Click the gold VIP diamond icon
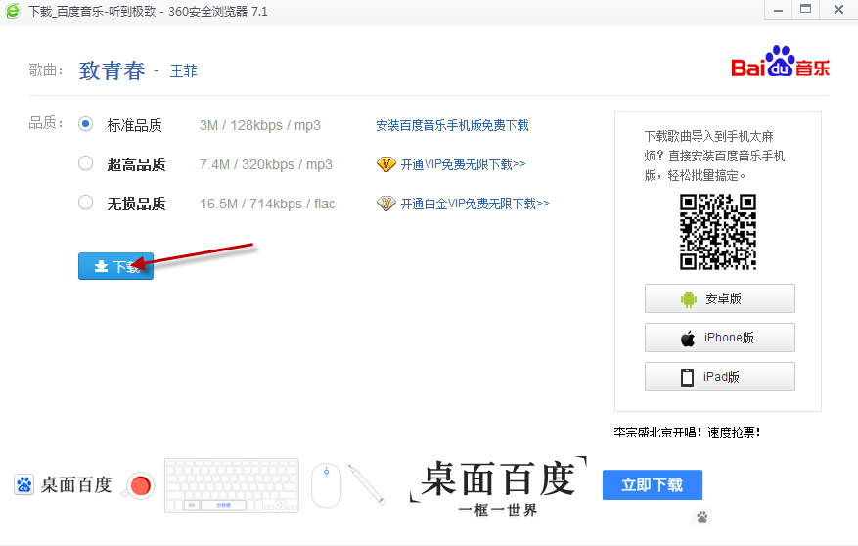 [385, 164]
